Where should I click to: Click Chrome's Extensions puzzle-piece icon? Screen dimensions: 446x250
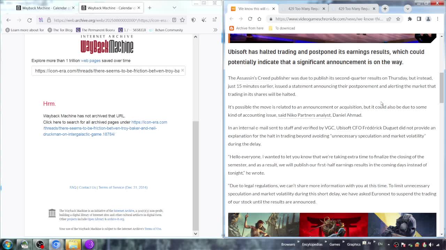[410, 19]
